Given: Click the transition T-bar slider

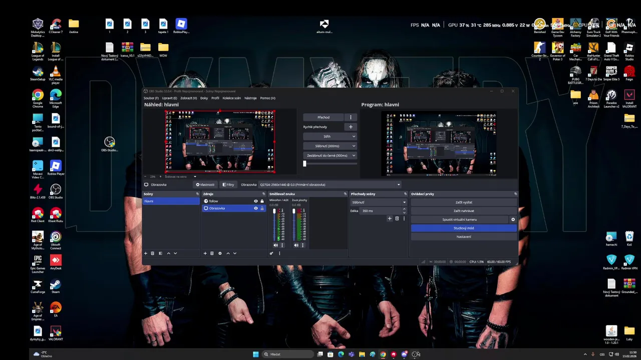Looking at the screenshot, I should pos(330,163).
